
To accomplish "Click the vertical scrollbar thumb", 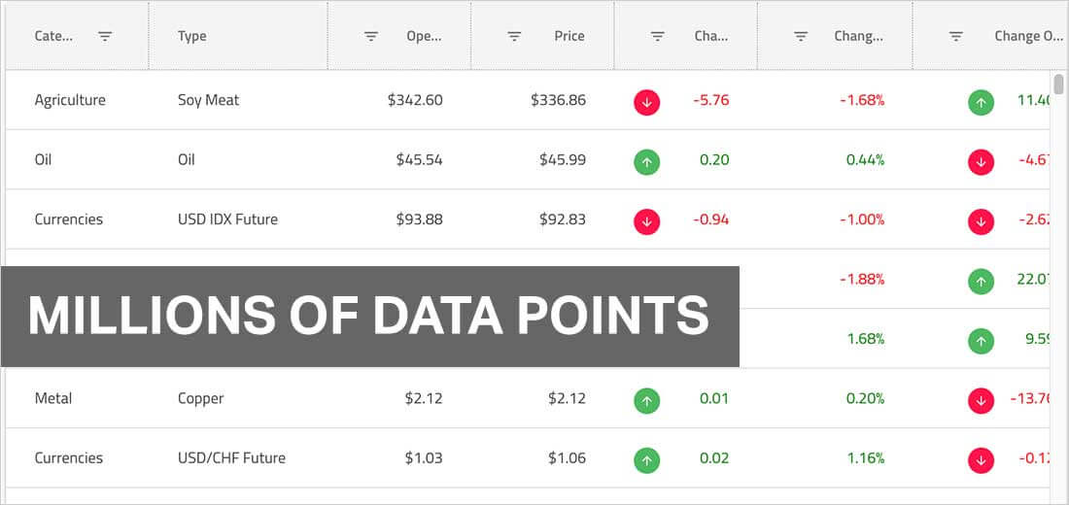I will [x=1058, y=84].
